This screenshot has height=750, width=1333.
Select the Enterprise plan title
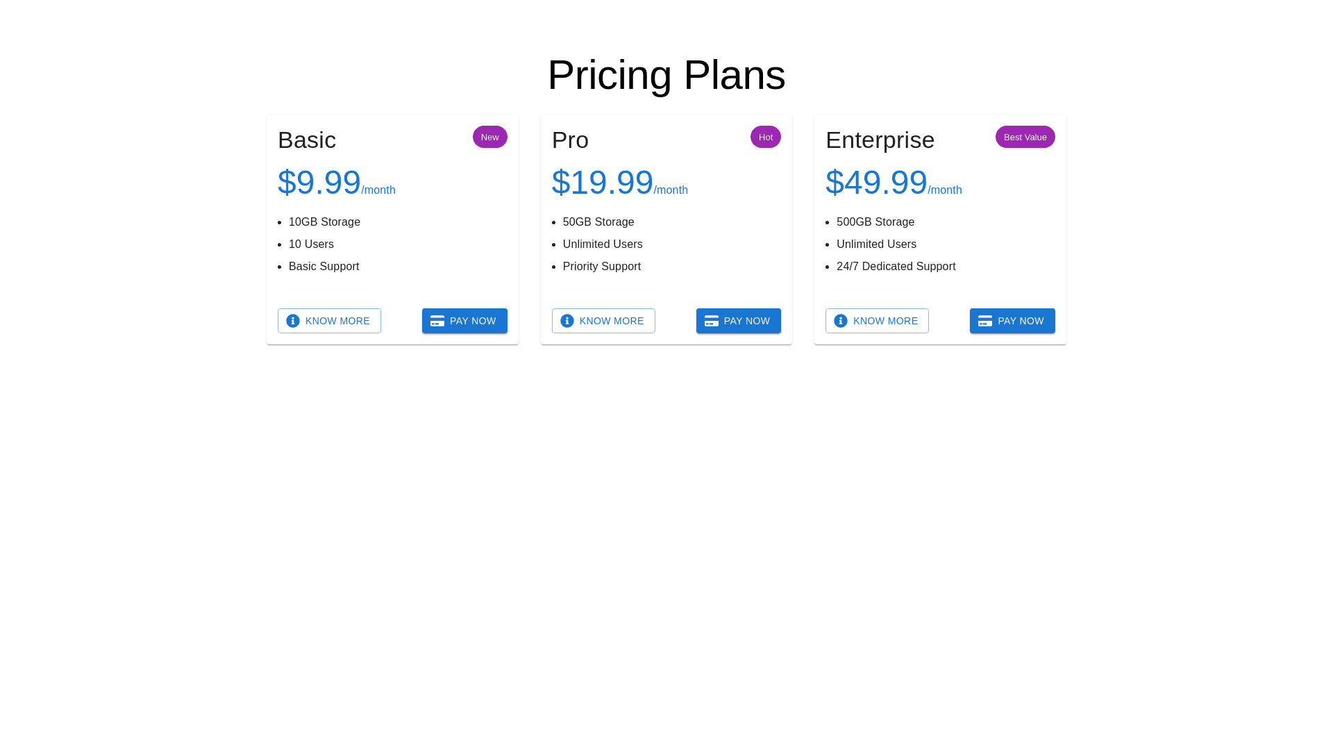(880, 140)
